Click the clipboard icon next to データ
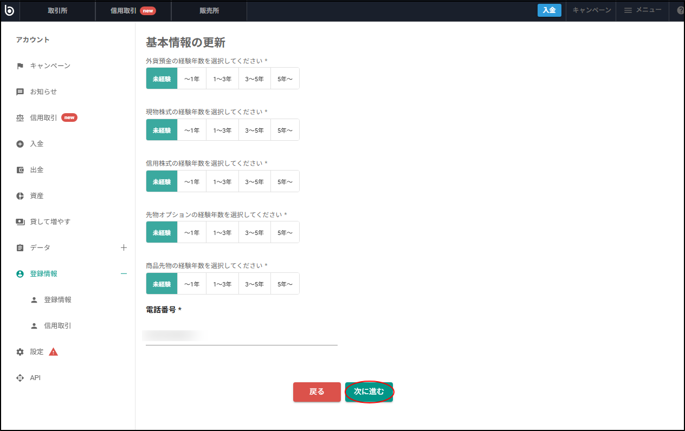Screen dimensions: 685x431 [x=20, y=248]
